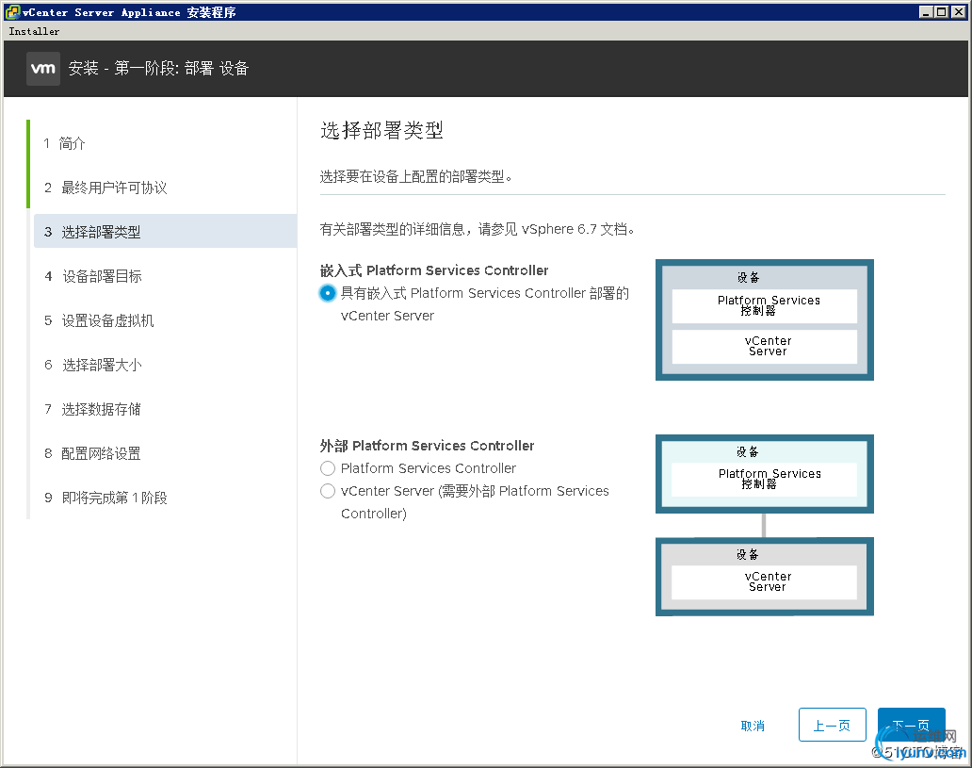Go to step 2 最终用户许可协议

105,188
